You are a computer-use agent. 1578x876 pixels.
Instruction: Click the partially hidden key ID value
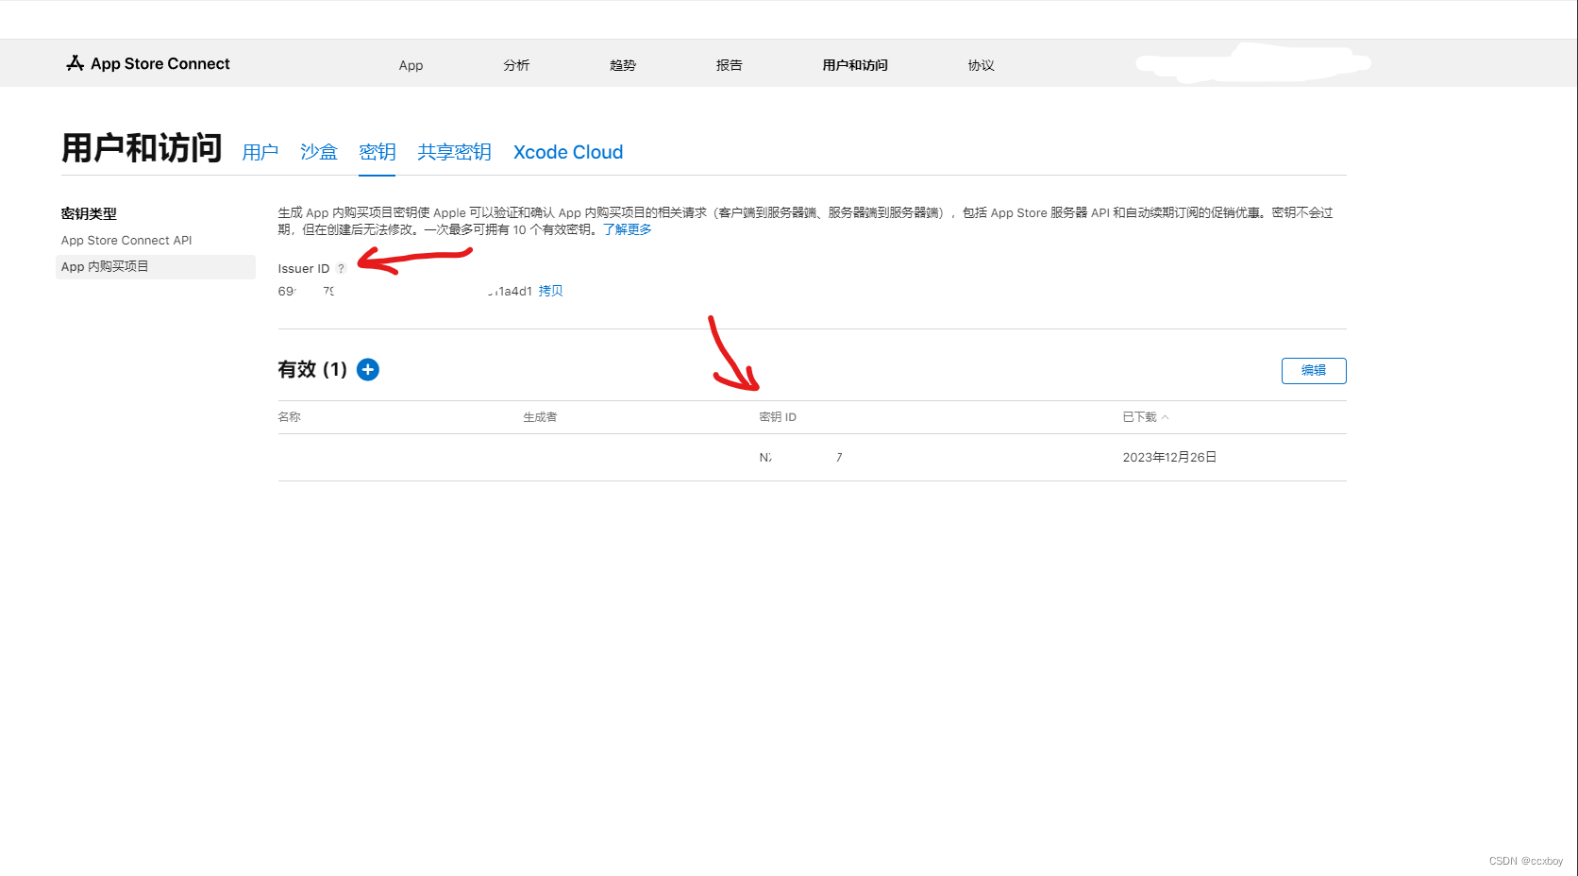801,458
